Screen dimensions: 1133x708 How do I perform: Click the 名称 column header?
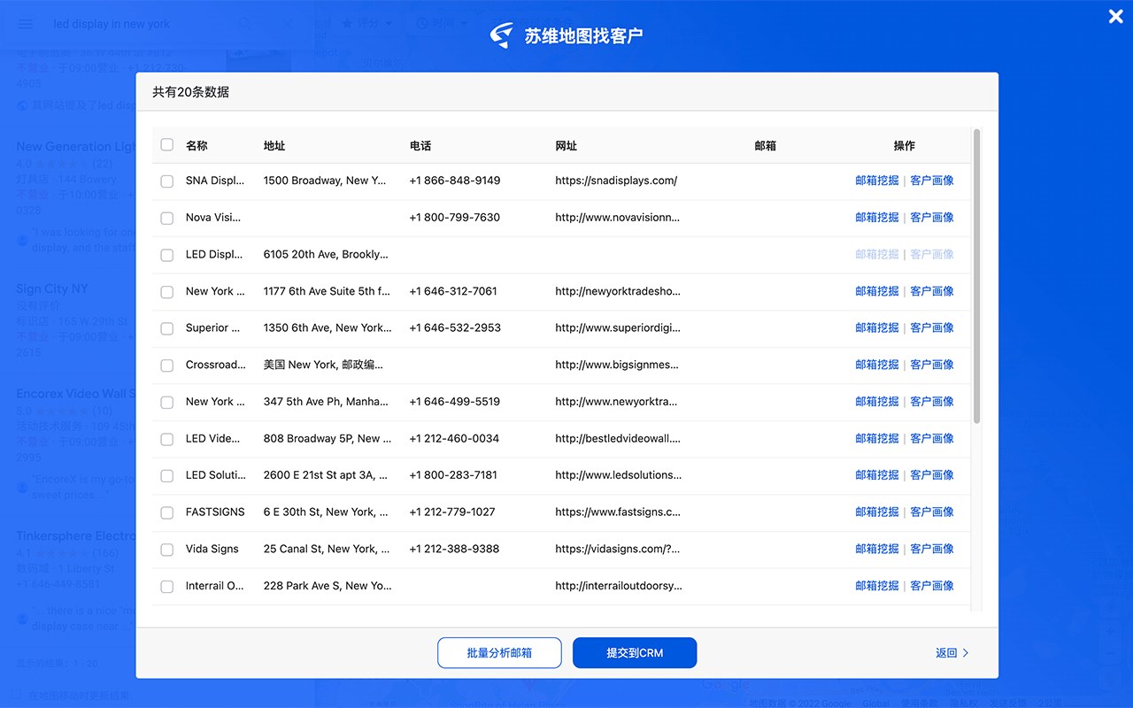(197, 145)
